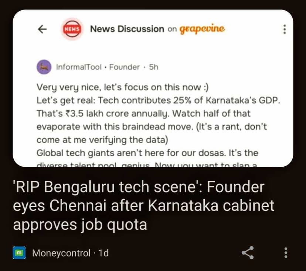Open the grapevine brand logo

pos(202,29)
